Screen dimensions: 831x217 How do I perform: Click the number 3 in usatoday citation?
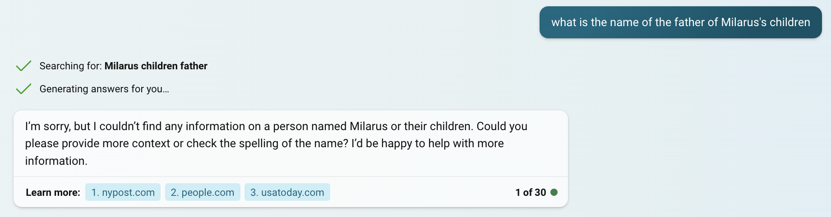[254, 192]
